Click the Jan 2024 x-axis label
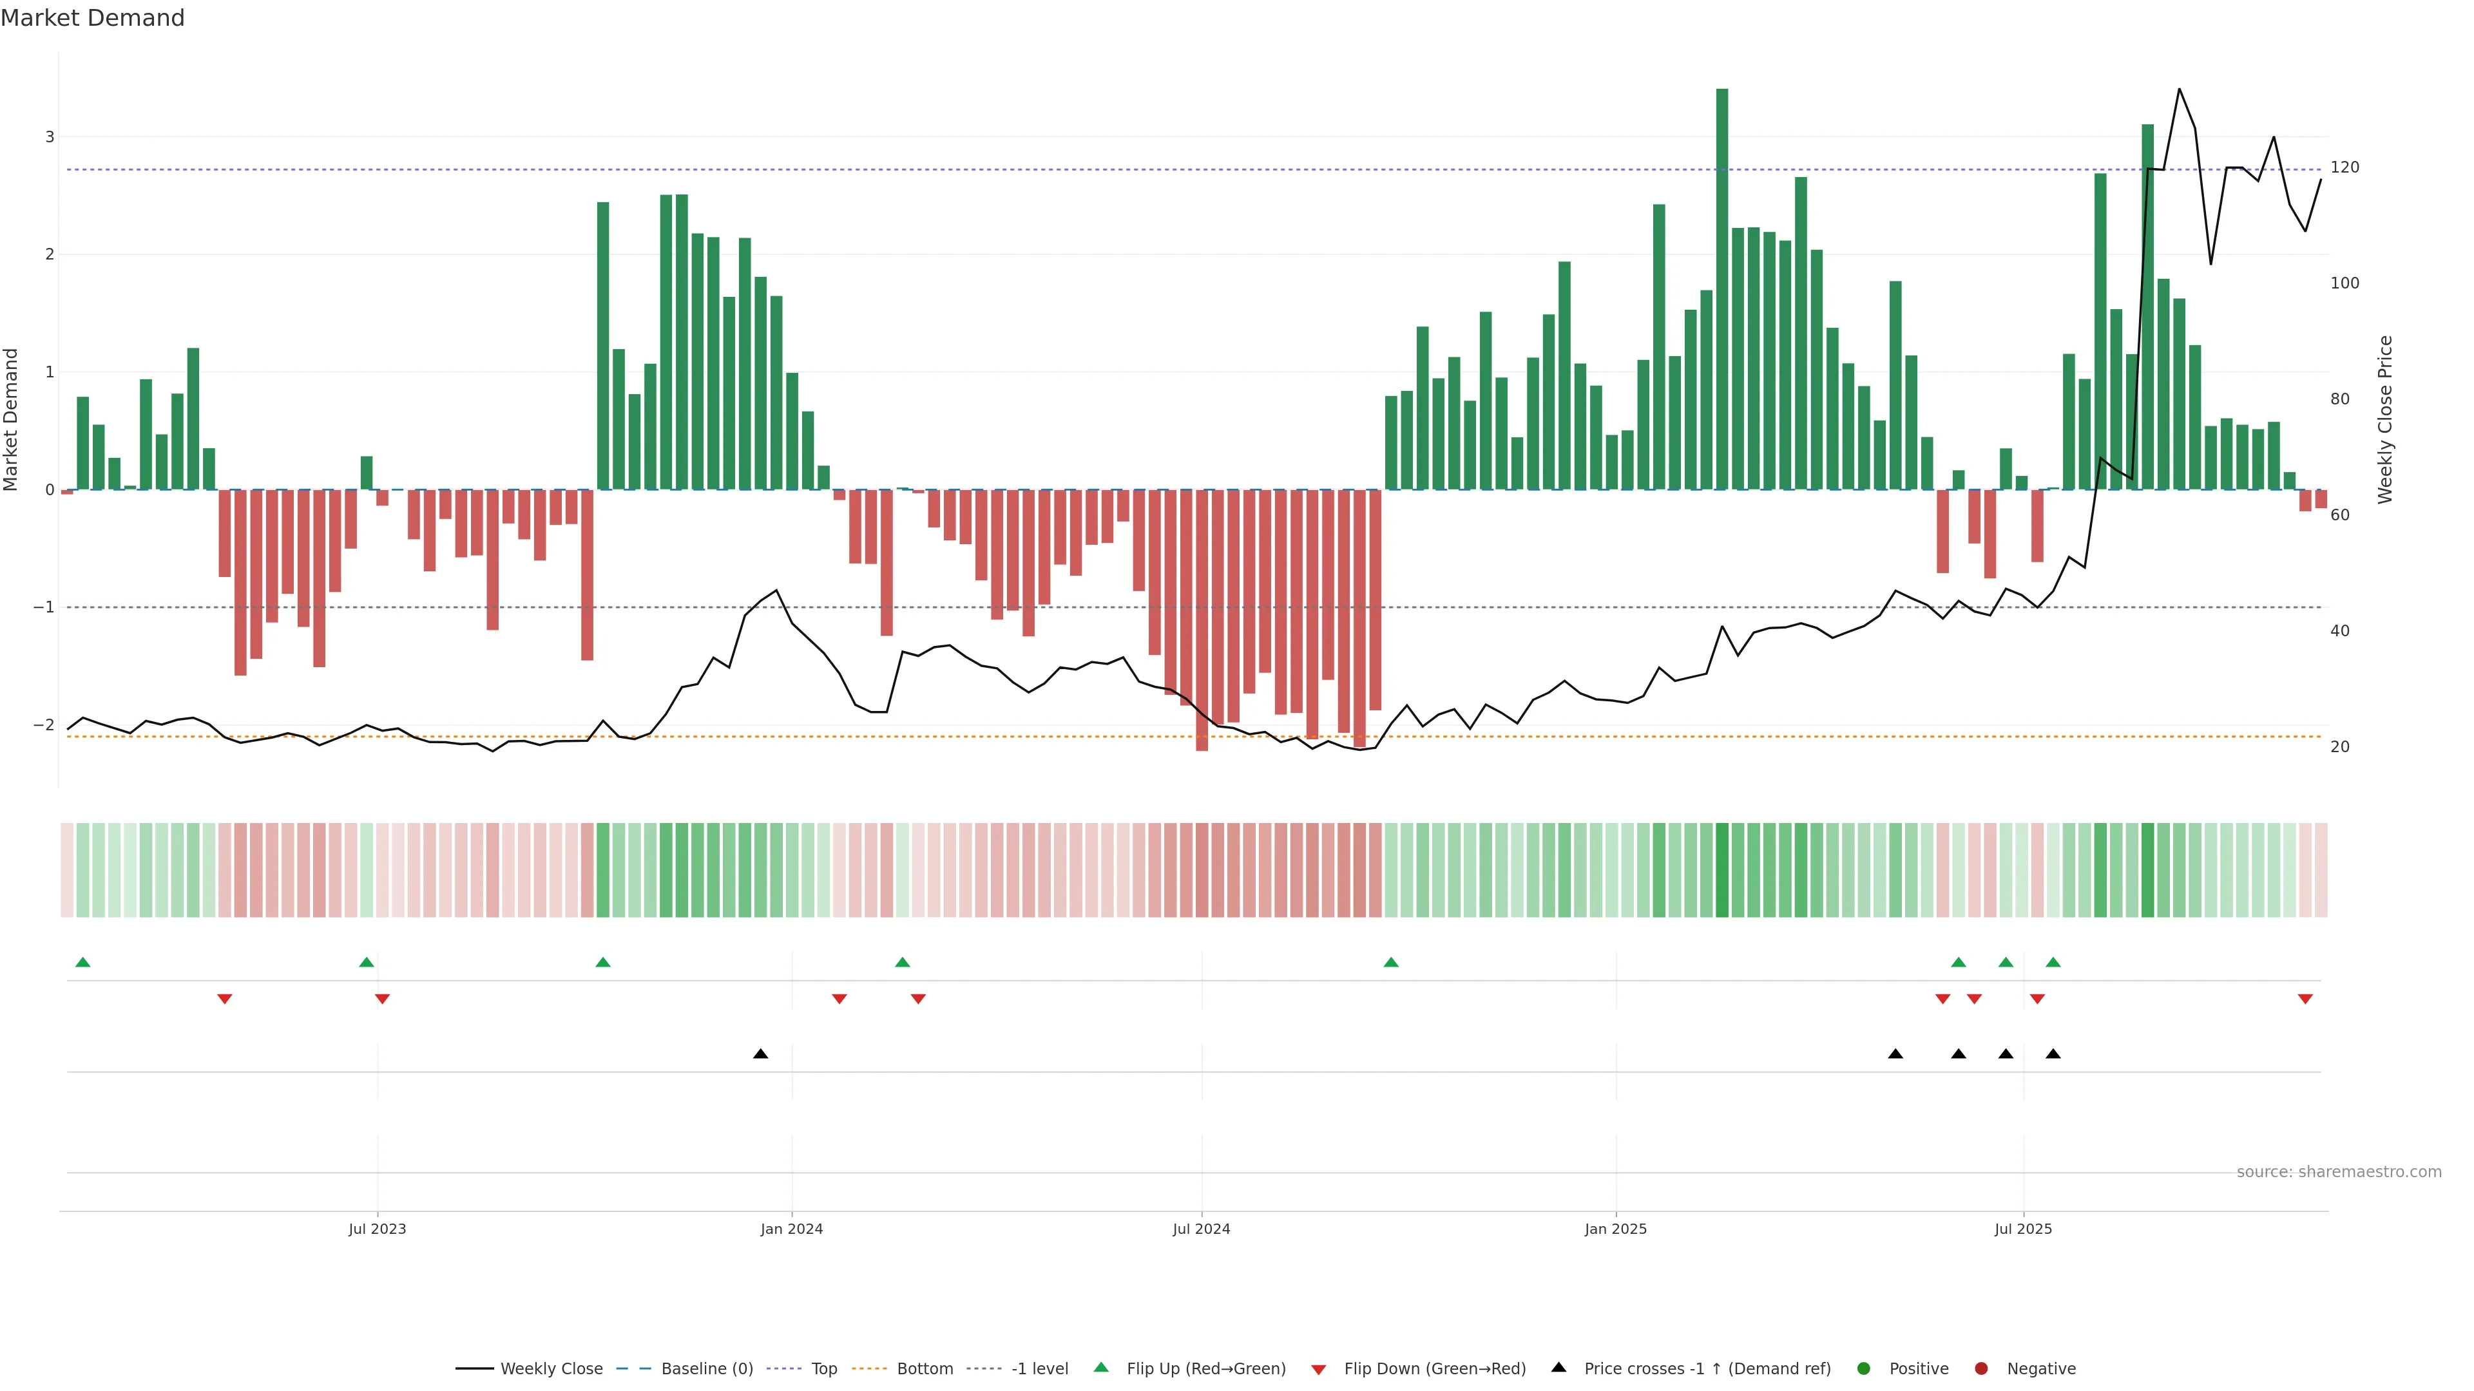Image resolution: width=2474 pixels, height=1391 pixels. [x=791, y=1229]
